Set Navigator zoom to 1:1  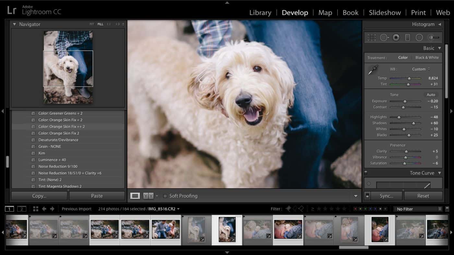(x=109, y=24)
